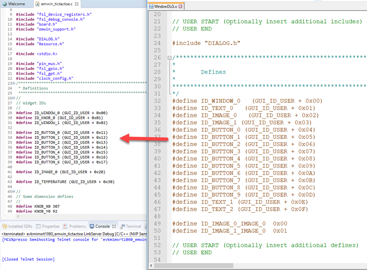367x270 pixels.
Task: Click the #include "clock_config.h" line
Action: [x=44, y=78]
